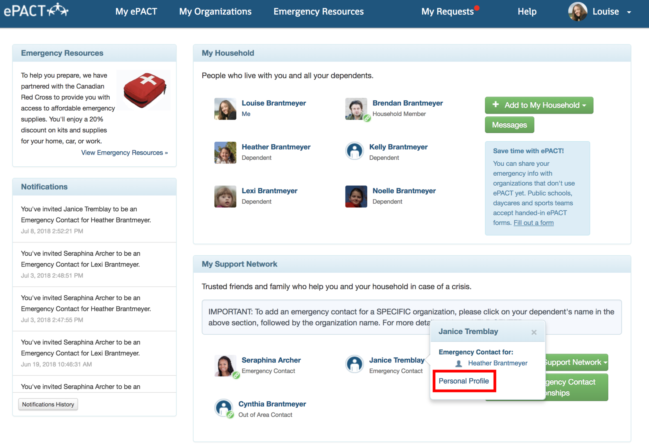
Task: Click Janice Tremblay's placeholder avatar icon
Action: tap(354, 364)
